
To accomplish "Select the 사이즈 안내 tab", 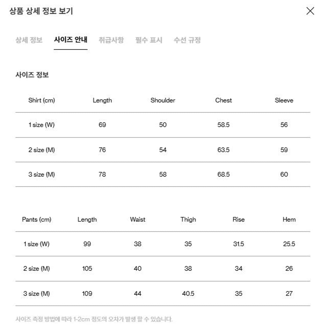I will 71,40.
